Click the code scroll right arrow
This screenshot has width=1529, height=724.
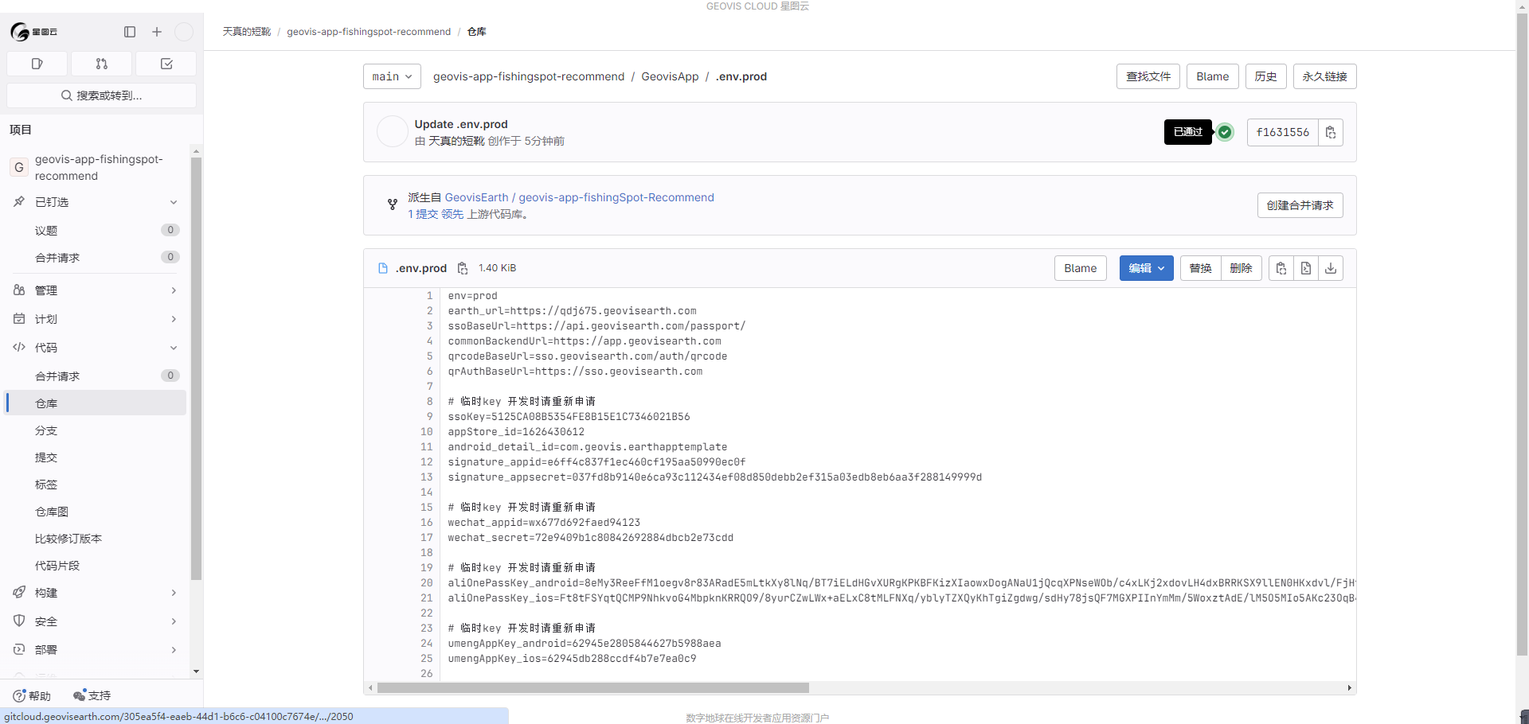click(x=1349, y=687)
